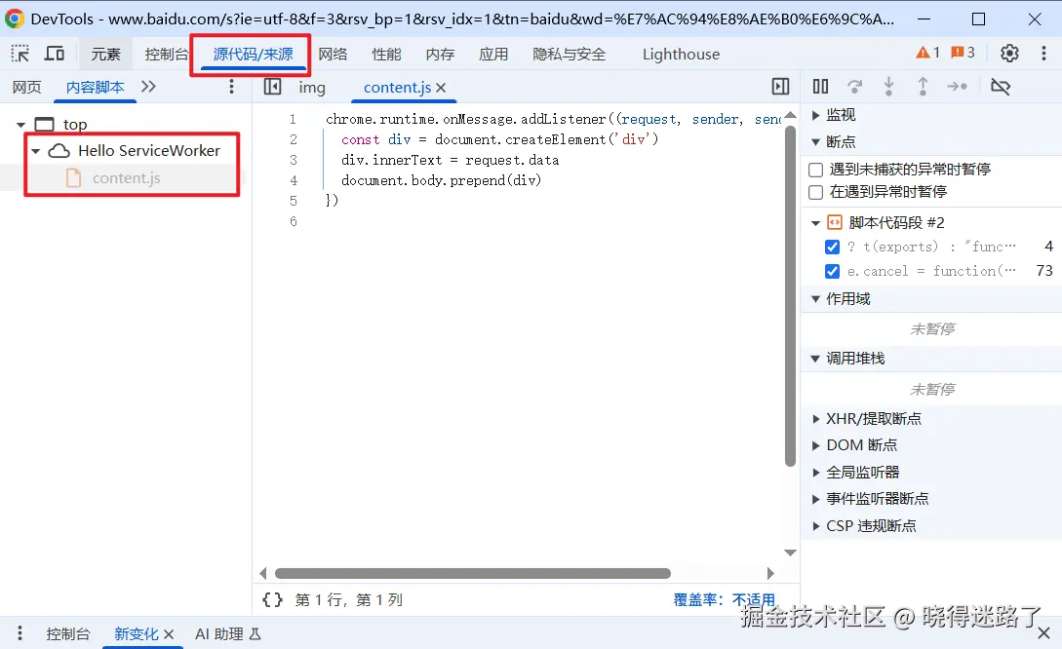
Task: Click the top frame icon
Action: click(x=44, y=125)
